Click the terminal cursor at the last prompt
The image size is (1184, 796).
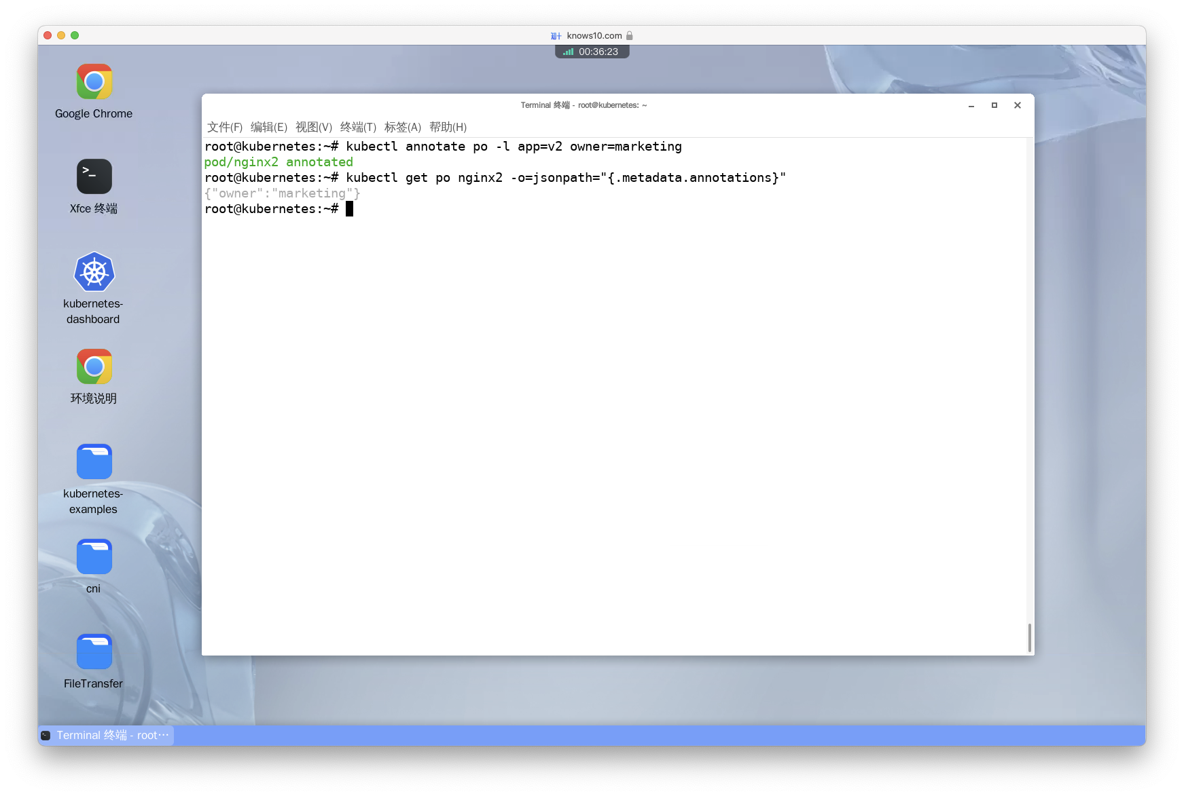click(349, 209)
